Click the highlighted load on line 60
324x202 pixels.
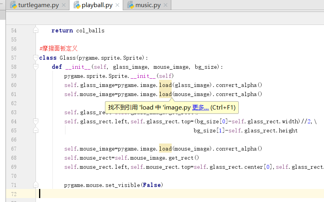point(165,85)
